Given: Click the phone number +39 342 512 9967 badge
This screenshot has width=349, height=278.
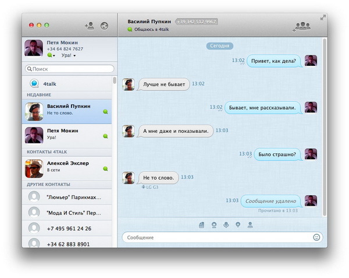Looking at the screenshot, I should (196, 22).
